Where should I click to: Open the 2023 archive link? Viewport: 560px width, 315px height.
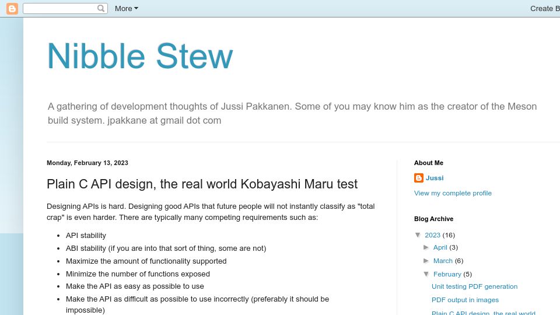tap(432, 235)
